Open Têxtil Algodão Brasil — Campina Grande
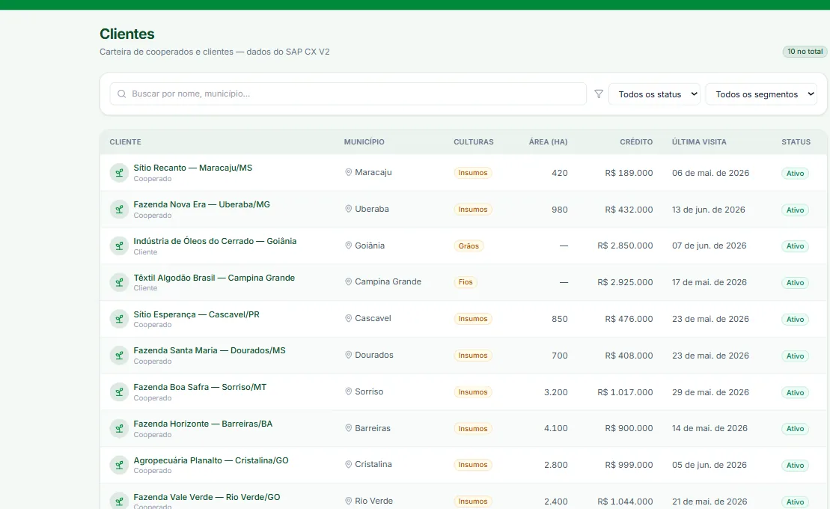Screen dimensions: 830x509 (214, 278)
